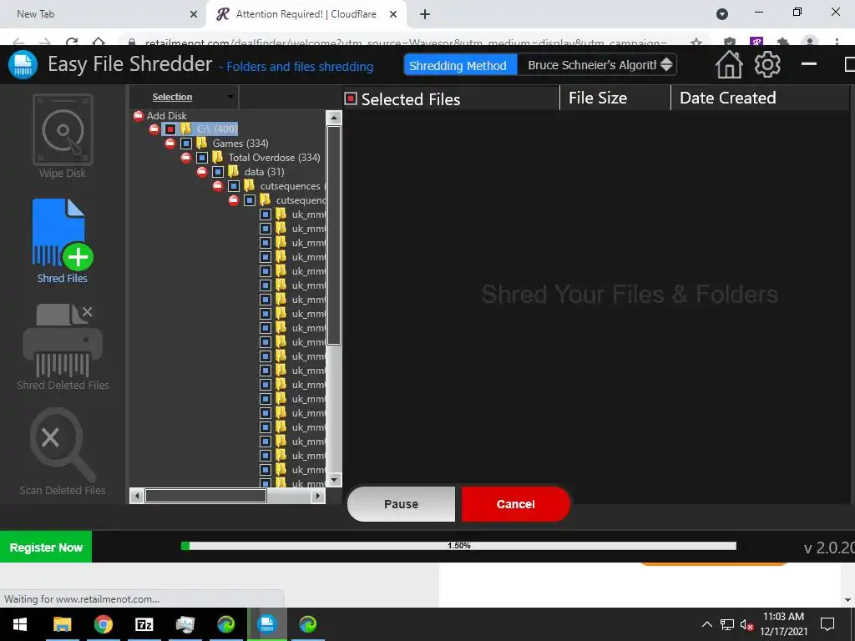Switch to the Attention Required Cloudflare tab
The width and height of the screenshot is (855, 641).
pos(306,14)
